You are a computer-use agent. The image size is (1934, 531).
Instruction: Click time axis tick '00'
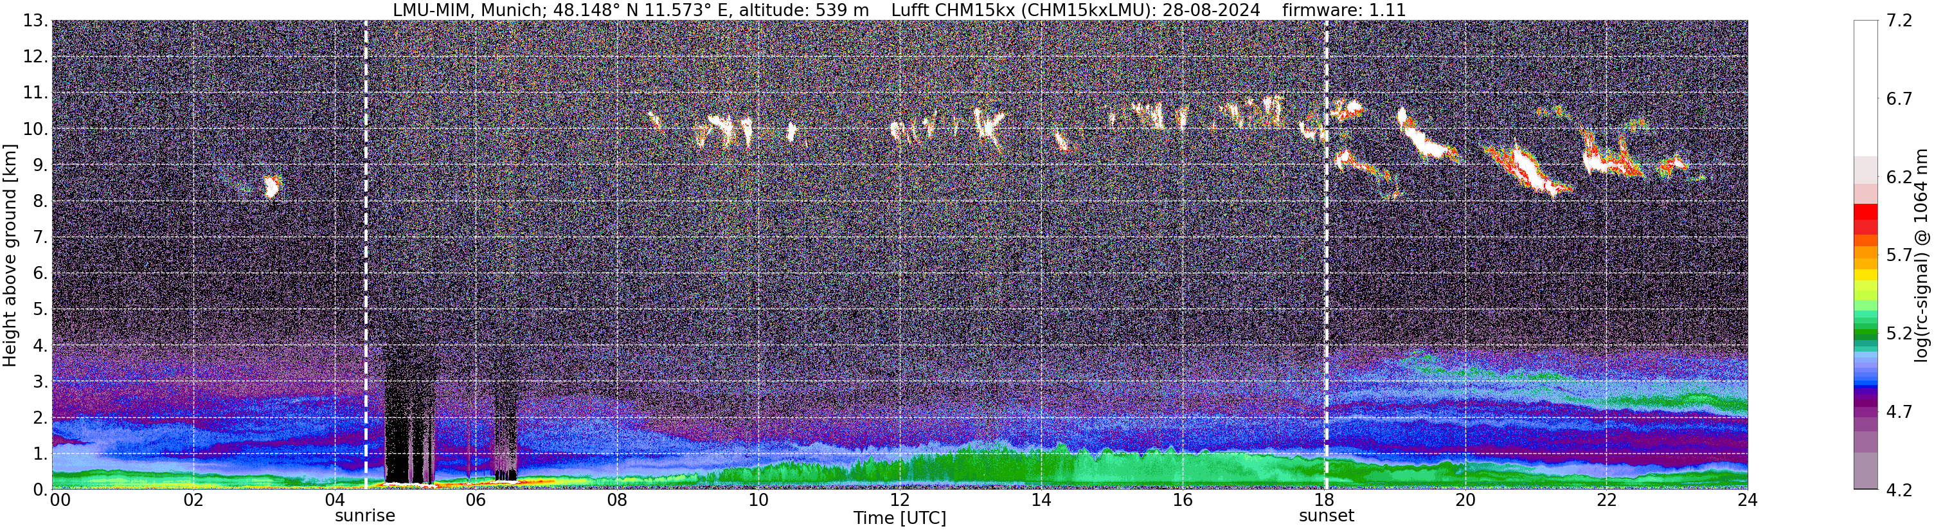[x=60, y=500]
